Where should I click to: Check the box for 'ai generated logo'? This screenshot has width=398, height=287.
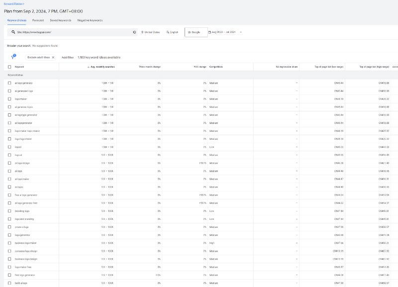click(9, 91)
